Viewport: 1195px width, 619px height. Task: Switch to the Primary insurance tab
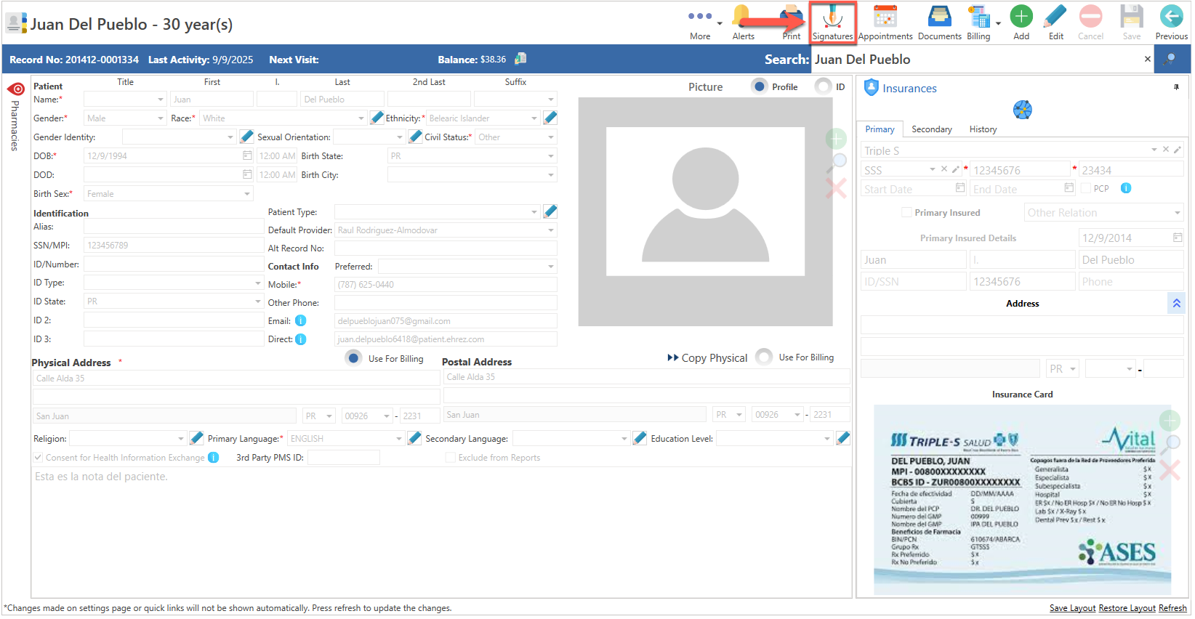click(x=880, y=129)
